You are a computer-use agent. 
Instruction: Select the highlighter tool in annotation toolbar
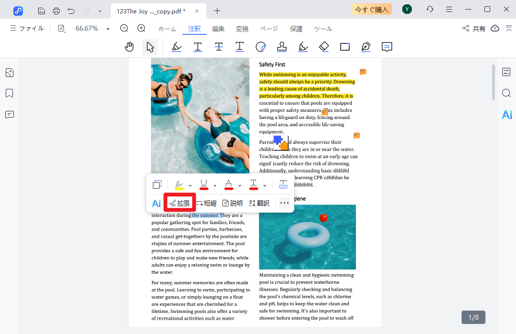tap(176, 47)
